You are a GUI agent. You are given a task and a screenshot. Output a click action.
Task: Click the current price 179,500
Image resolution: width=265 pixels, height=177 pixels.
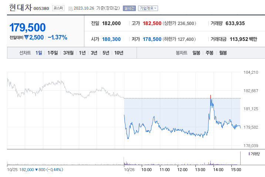click(x=27, y=27)
